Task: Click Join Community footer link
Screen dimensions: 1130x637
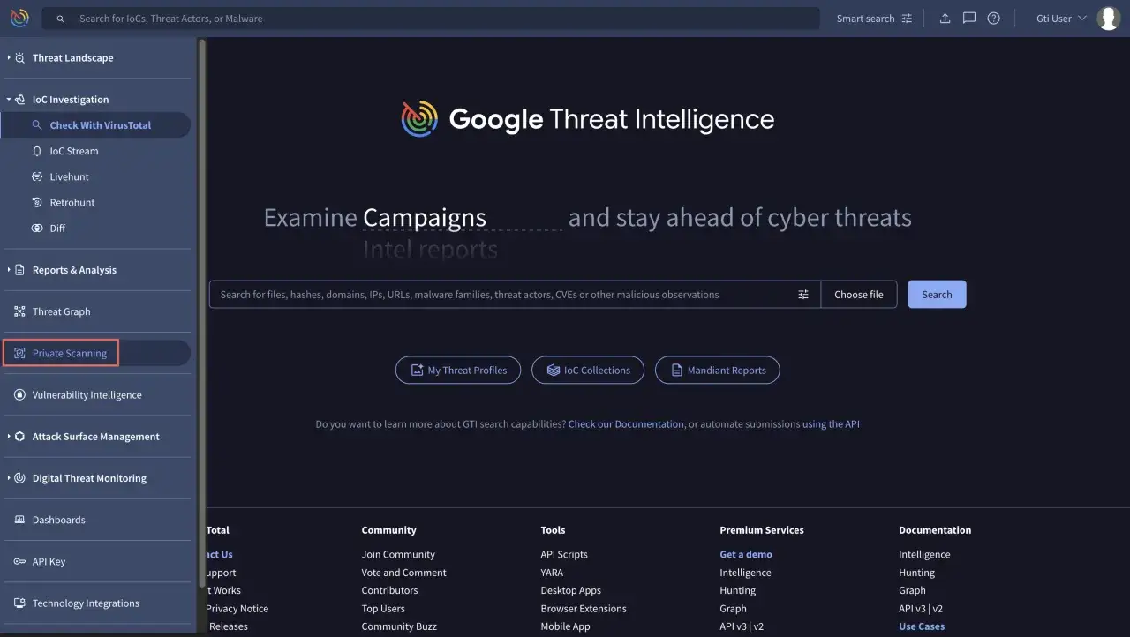Action: point(398,555)
